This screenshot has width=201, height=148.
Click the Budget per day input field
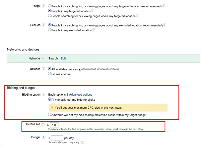(x=58, y=137)
